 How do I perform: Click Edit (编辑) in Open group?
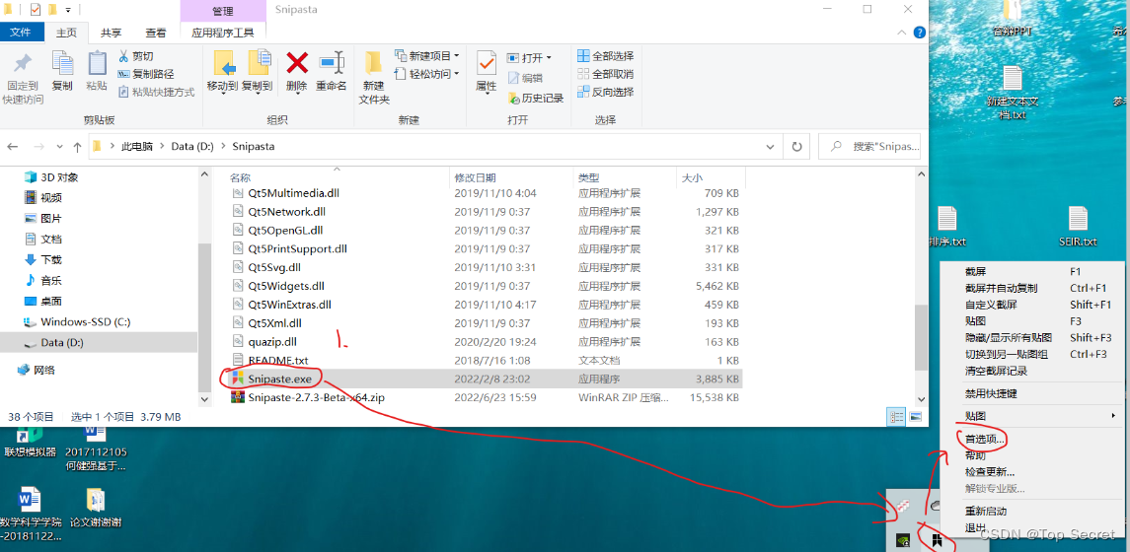click(x=525, y=78)
